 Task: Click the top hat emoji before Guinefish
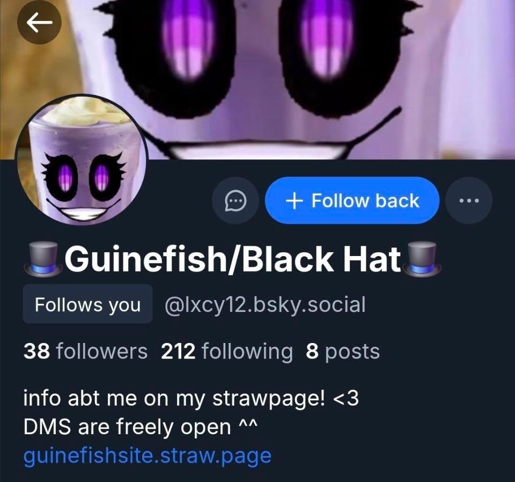pos(43,258)
